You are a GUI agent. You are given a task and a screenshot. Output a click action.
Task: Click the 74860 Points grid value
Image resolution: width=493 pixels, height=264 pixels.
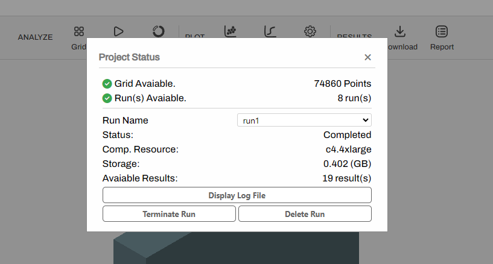(342, 84)
